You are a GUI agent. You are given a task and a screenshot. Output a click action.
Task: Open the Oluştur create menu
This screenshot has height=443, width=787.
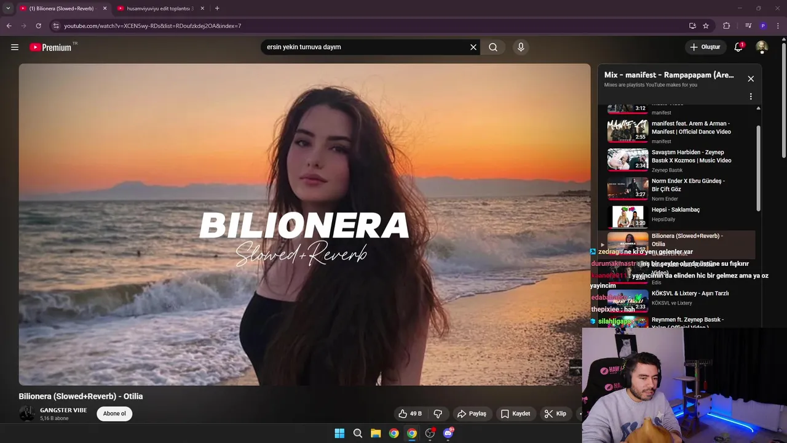(705, 47)
